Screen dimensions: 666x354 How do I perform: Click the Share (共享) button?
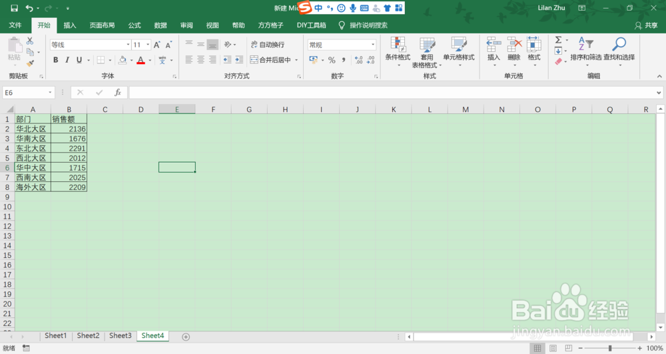pos(646,25)
